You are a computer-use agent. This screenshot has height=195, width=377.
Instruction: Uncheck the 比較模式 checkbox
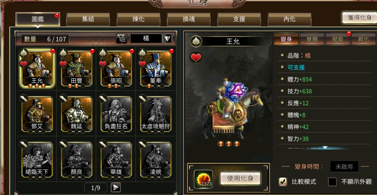[283, 182]
